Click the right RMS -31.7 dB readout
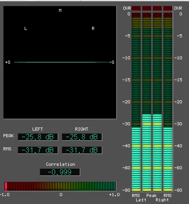 tap(82, 150)
